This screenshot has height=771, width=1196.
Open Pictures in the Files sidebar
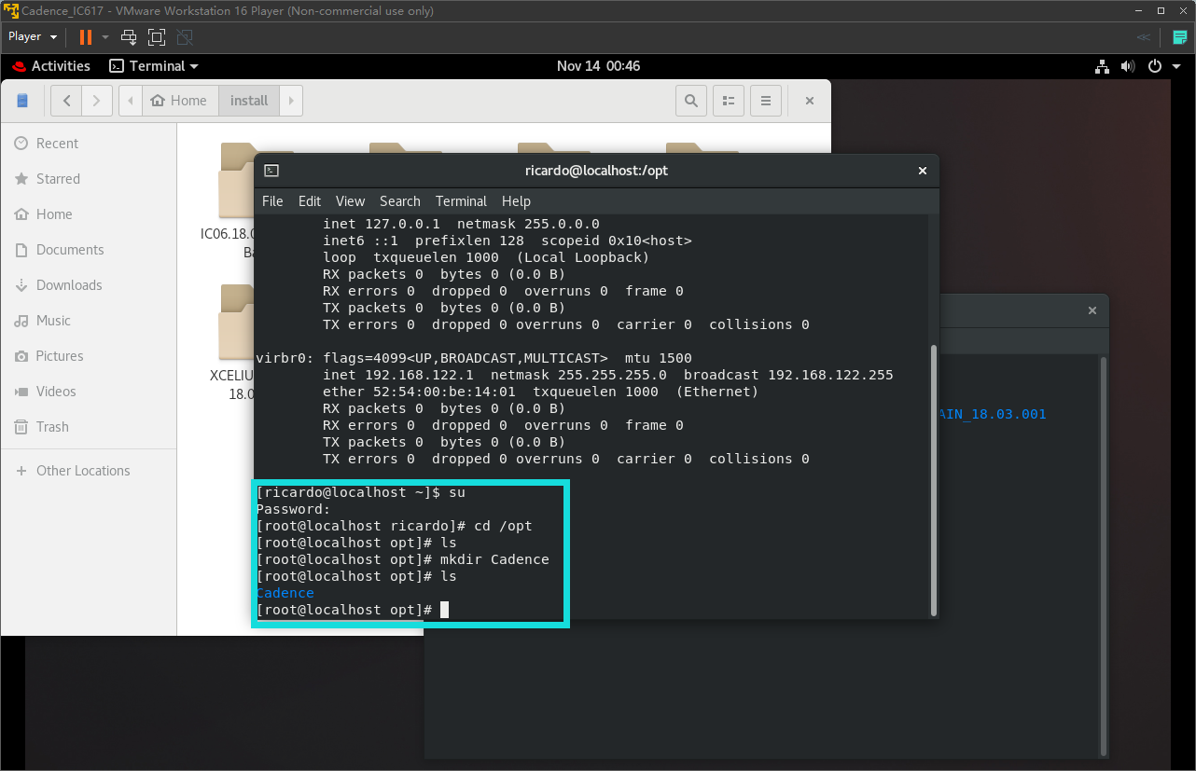click(89, 356)
